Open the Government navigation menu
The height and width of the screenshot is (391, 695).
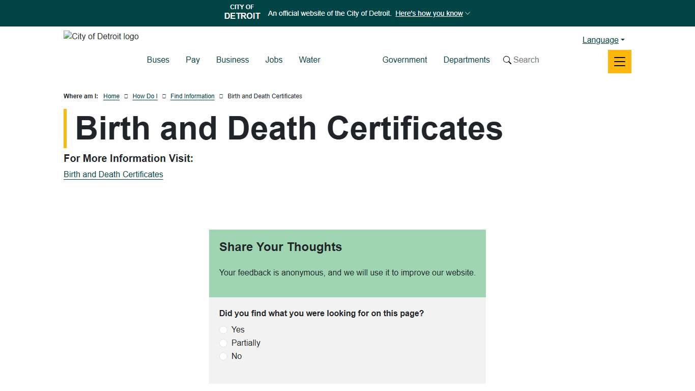point(404,60)
